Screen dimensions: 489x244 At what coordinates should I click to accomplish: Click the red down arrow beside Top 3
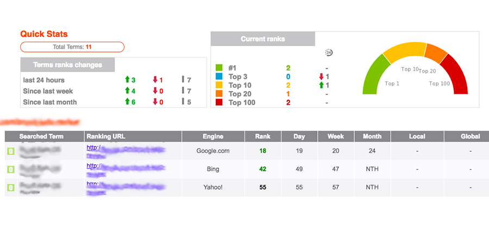click(321, 76)
